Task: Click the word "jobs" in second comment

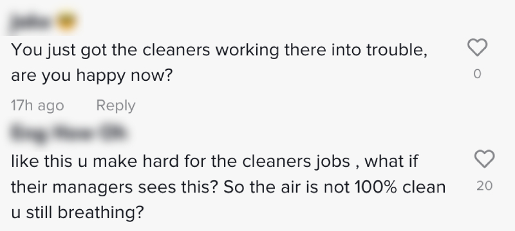Action: tap(332, 162)
